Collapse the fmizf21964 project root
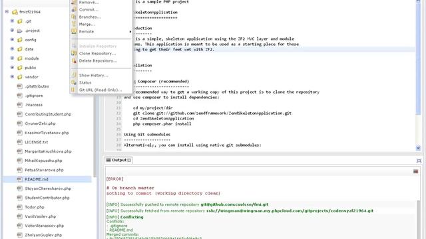The width and height of the screenshot is (426, 239). click(7, 12)
